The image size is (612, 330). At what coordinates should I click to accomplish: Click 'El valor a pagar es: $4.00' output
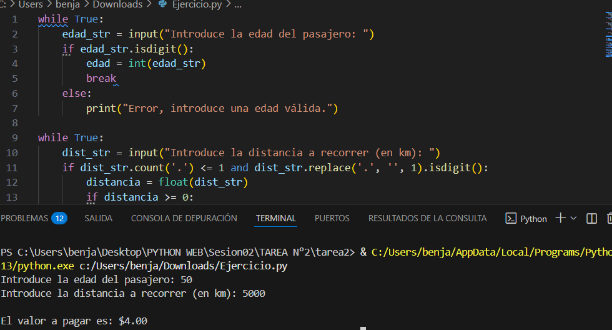click(x=74, y=321)
